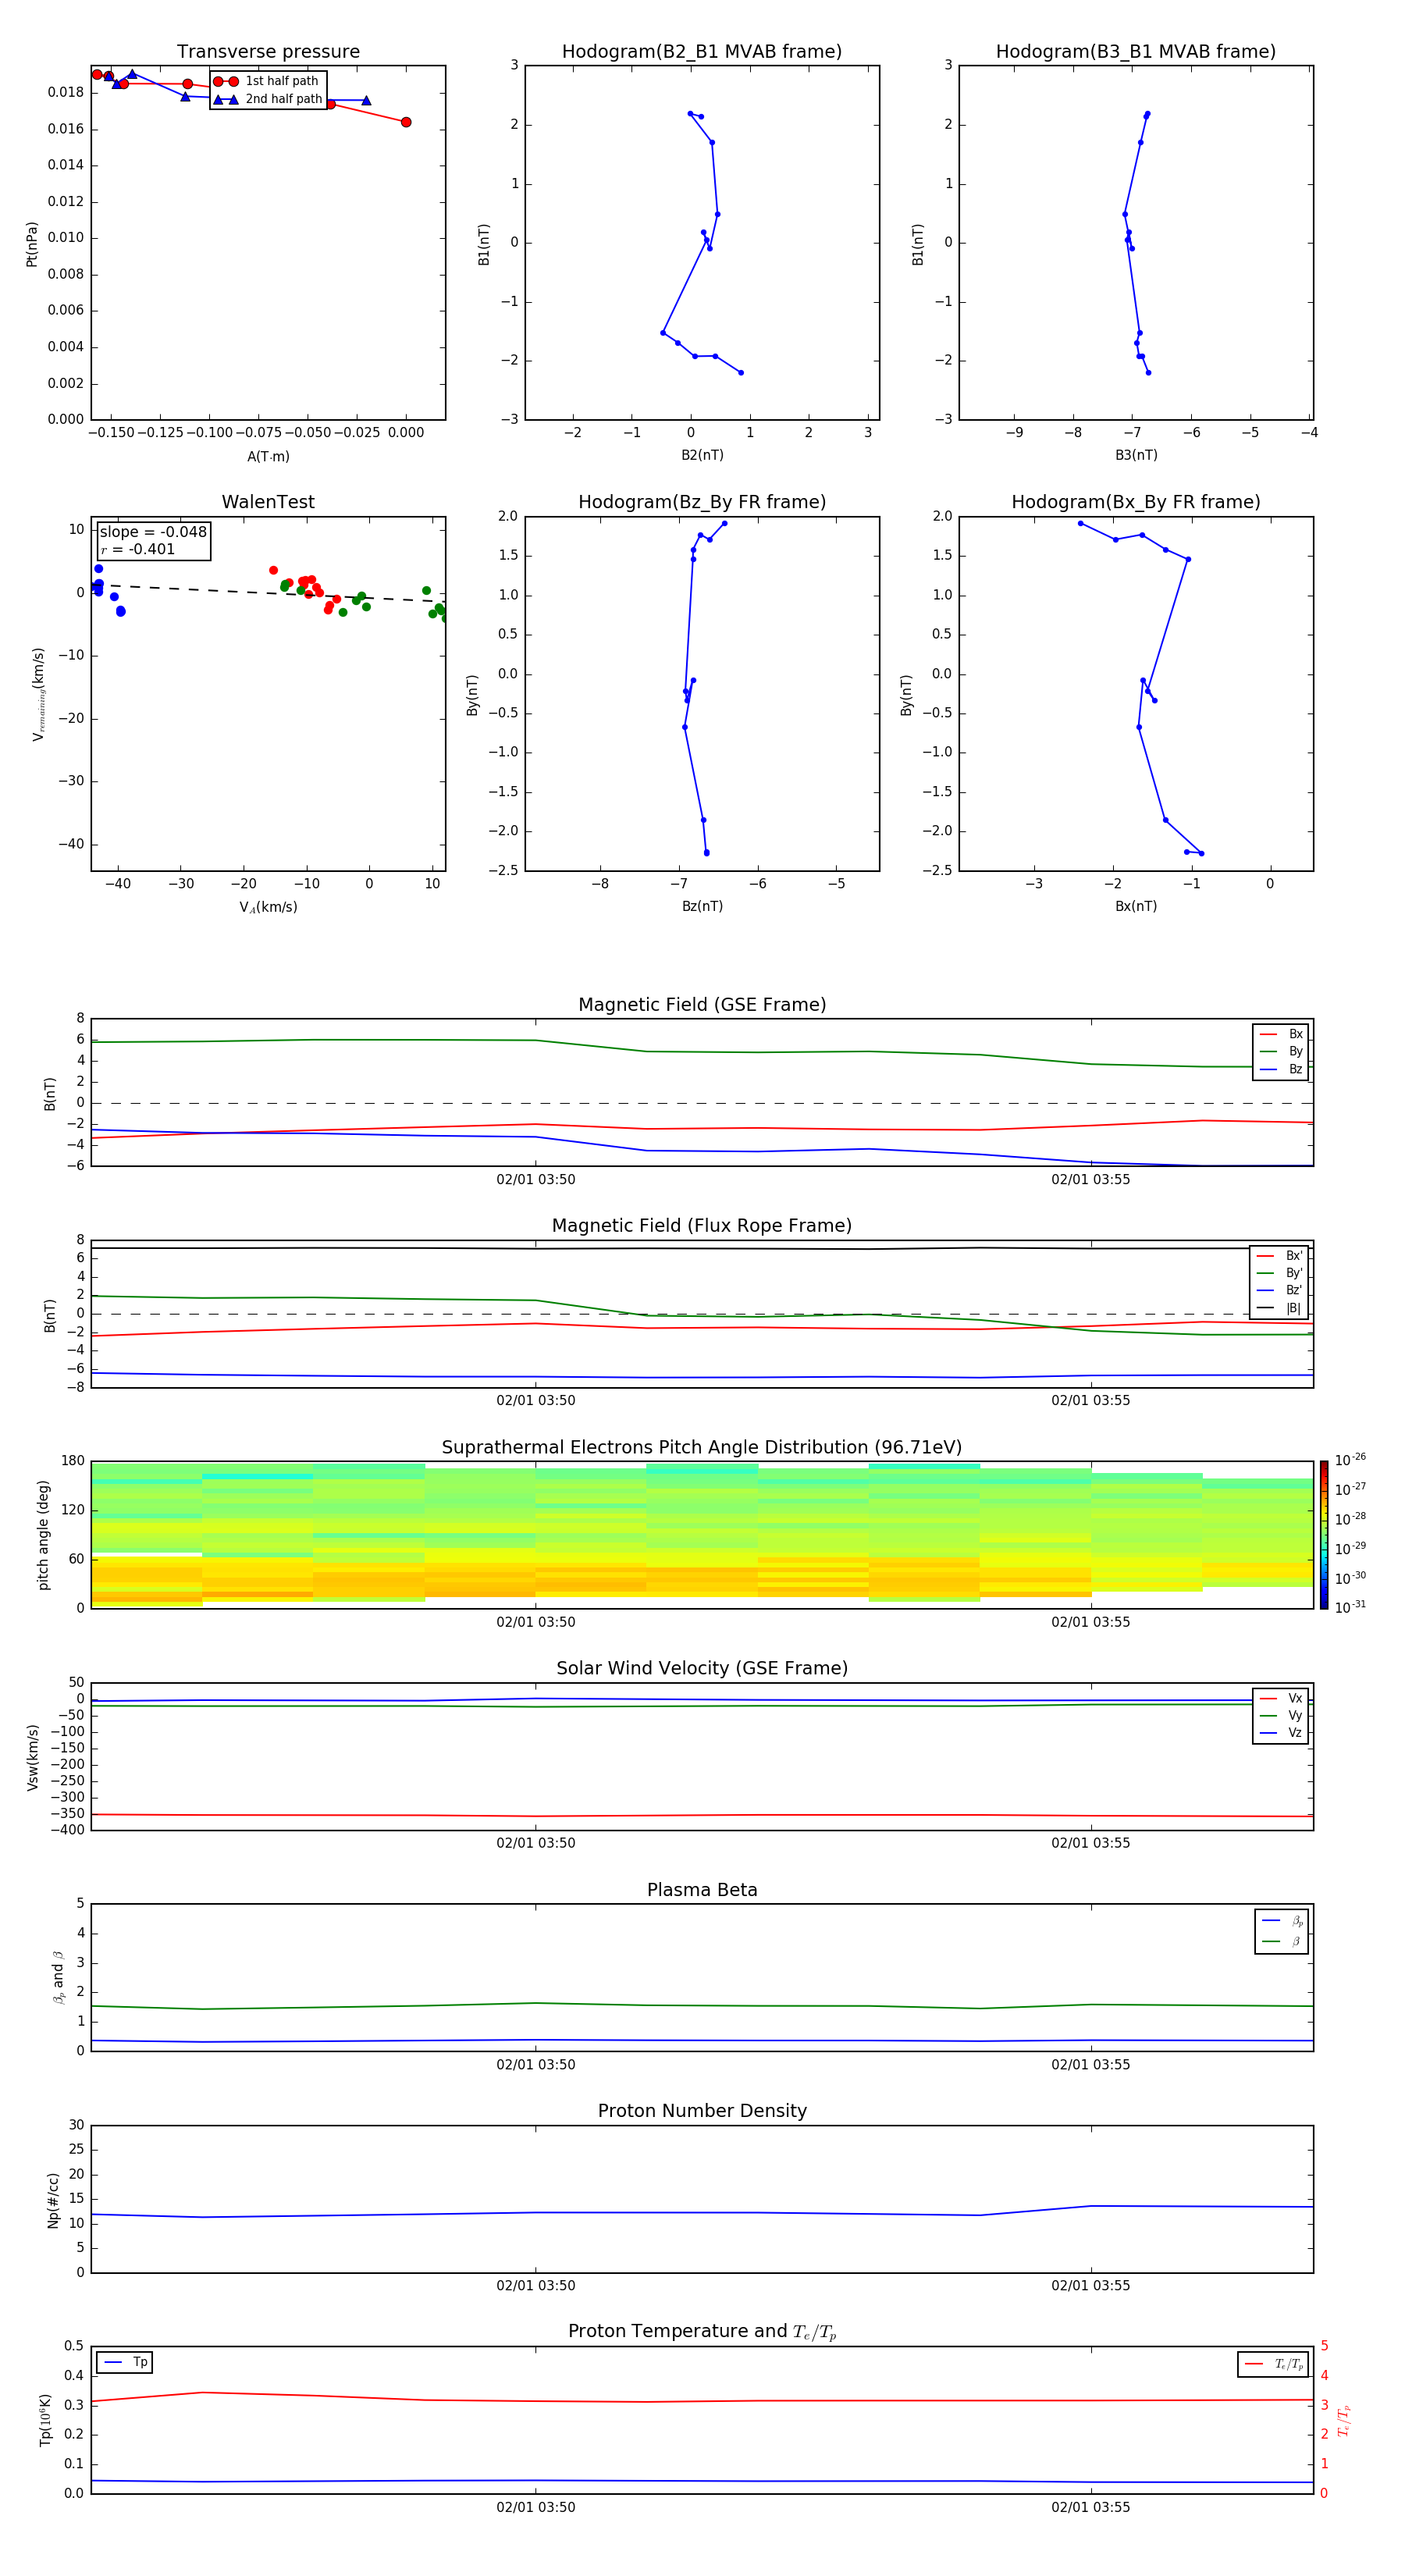
Task: Click the Bx' legend entry in flux rope plot
Action: 1279,1256
